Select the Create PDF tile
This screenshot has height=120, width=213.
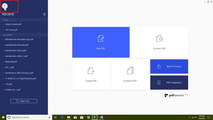pos(91,74)
